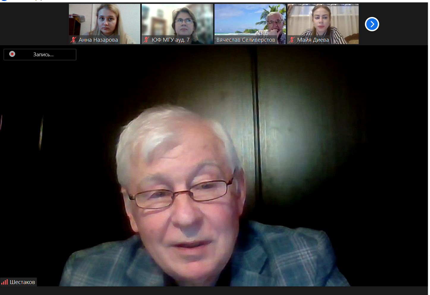
Task: Click muted microphone icon for Анна Назарова
Action: coord(73,40)
